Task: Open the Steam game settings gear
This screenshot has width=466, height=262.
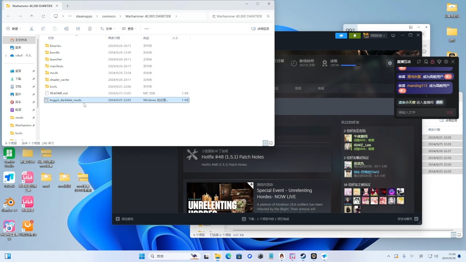Action: pyautogui.click(x=390, y=63)
